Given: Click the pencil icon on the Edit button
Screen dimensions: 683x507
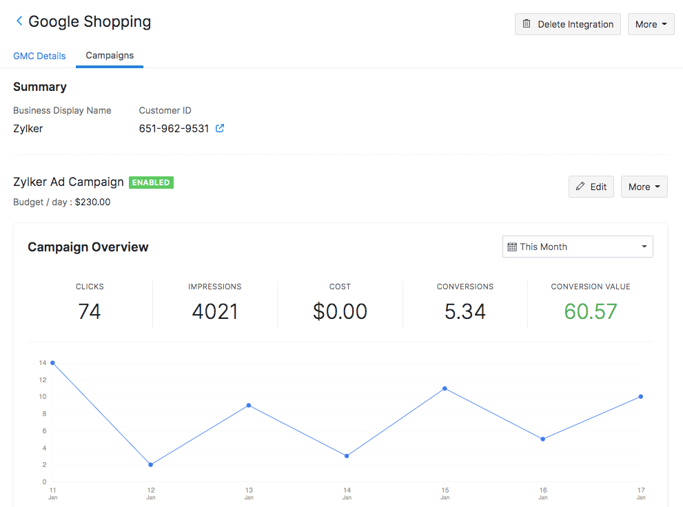Looking at the screenshot, I should tap(580, 186).
